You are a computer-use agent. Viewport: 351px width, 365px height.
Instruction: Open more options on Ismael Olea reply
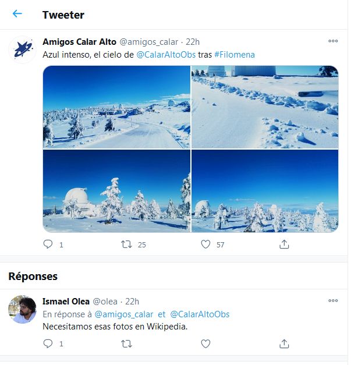click(x=333, y=301)
